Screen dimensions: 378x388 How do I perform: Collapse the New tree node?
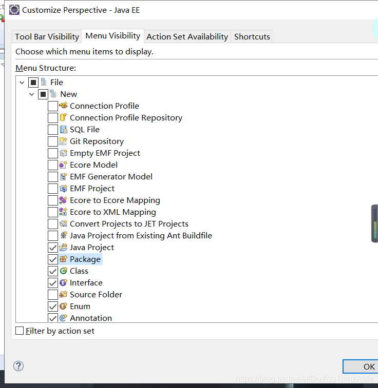[31, 94]
